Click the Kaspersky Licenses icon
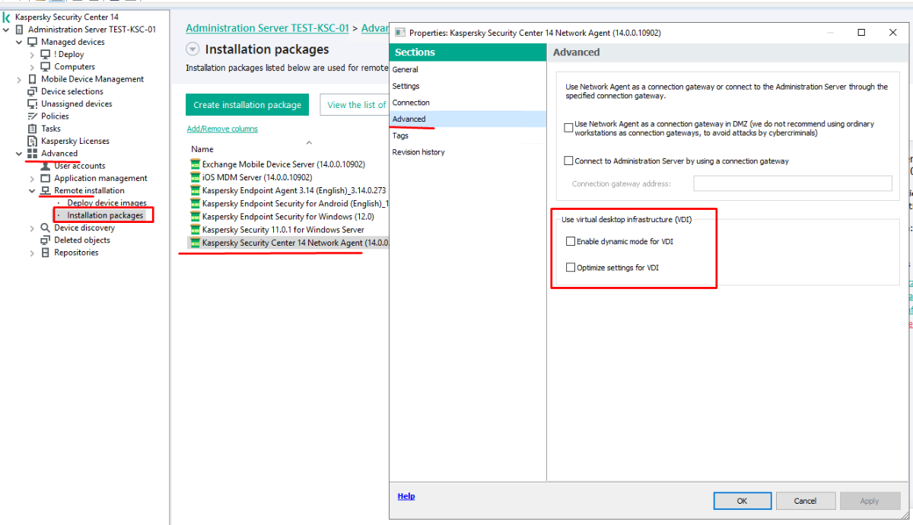The width and height of the screenshot is (913, 525). (33, 141)
